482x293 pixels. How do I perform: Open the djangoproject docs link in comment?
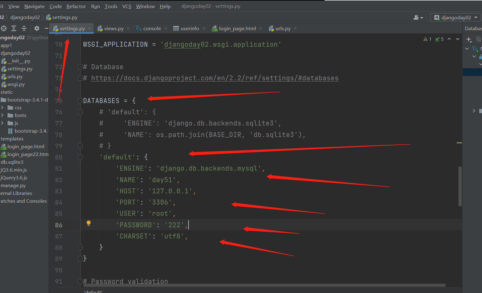pos(215,78)
